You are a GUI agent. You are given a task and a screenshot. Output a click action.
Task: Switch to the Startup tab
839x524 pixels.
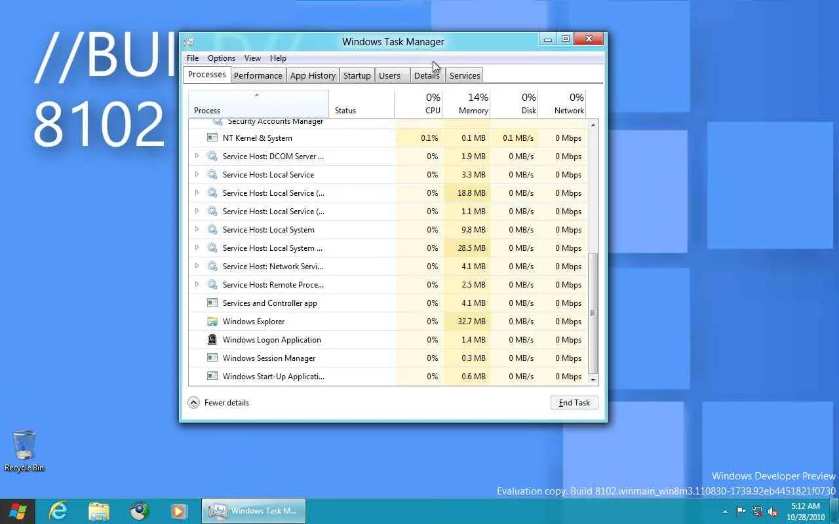click(x=357, y=75)
